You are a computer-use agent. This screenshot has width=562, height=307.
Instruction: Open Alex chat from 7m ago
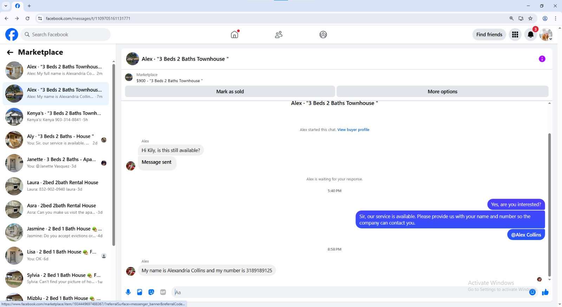pos(56,93)
